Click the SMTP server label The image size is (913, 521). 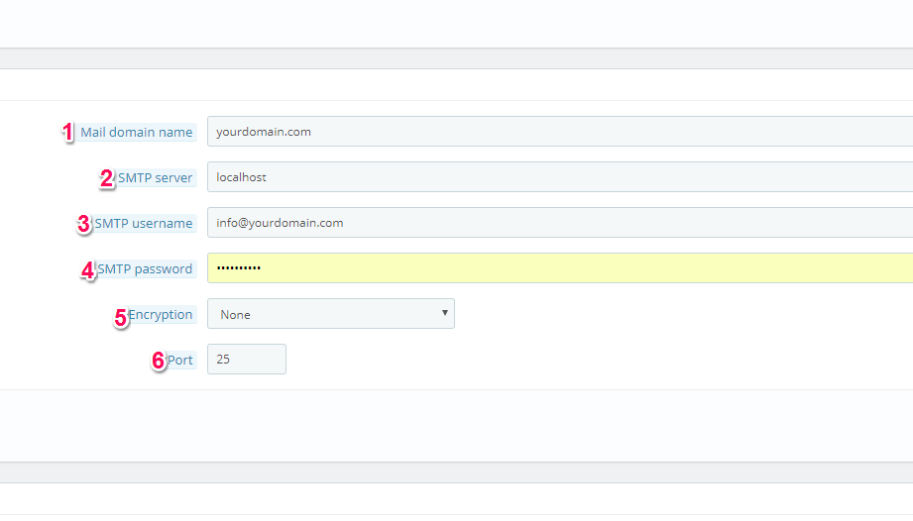point(155,178)
